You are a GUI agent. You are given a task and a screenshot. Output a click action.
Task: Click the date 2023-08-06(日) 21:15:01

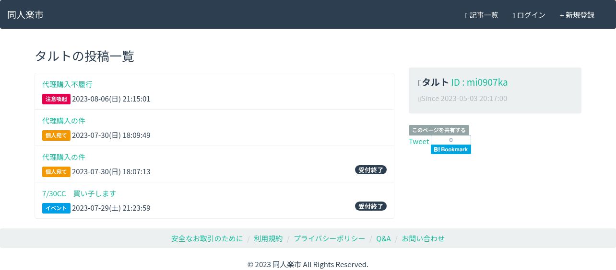click(111, 99)
